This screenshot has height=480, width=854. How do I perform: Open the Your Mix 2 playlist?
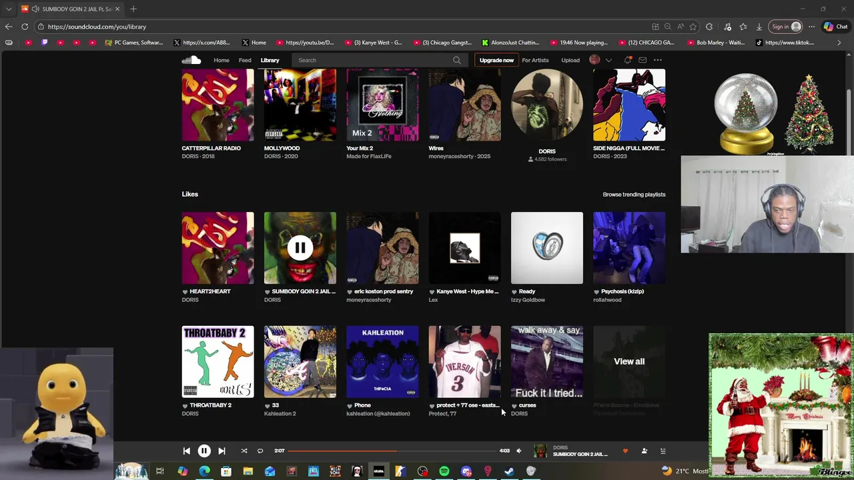(x=382, y=105)
